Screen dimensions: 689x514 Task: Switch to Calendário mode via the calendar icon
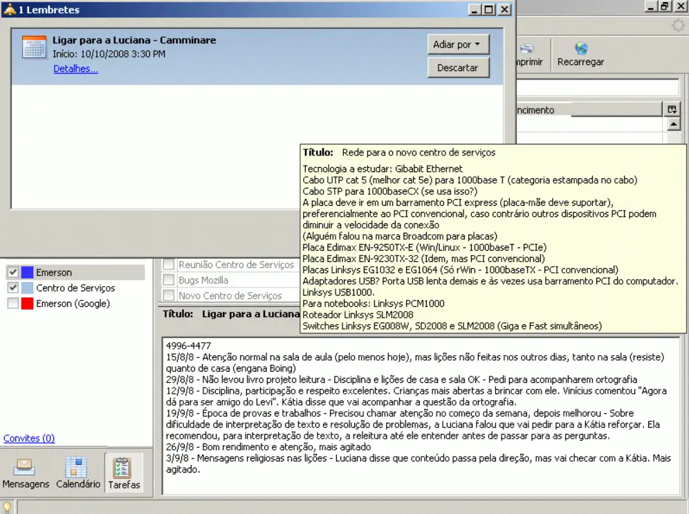pyautogui.click(x=76, y=467)
